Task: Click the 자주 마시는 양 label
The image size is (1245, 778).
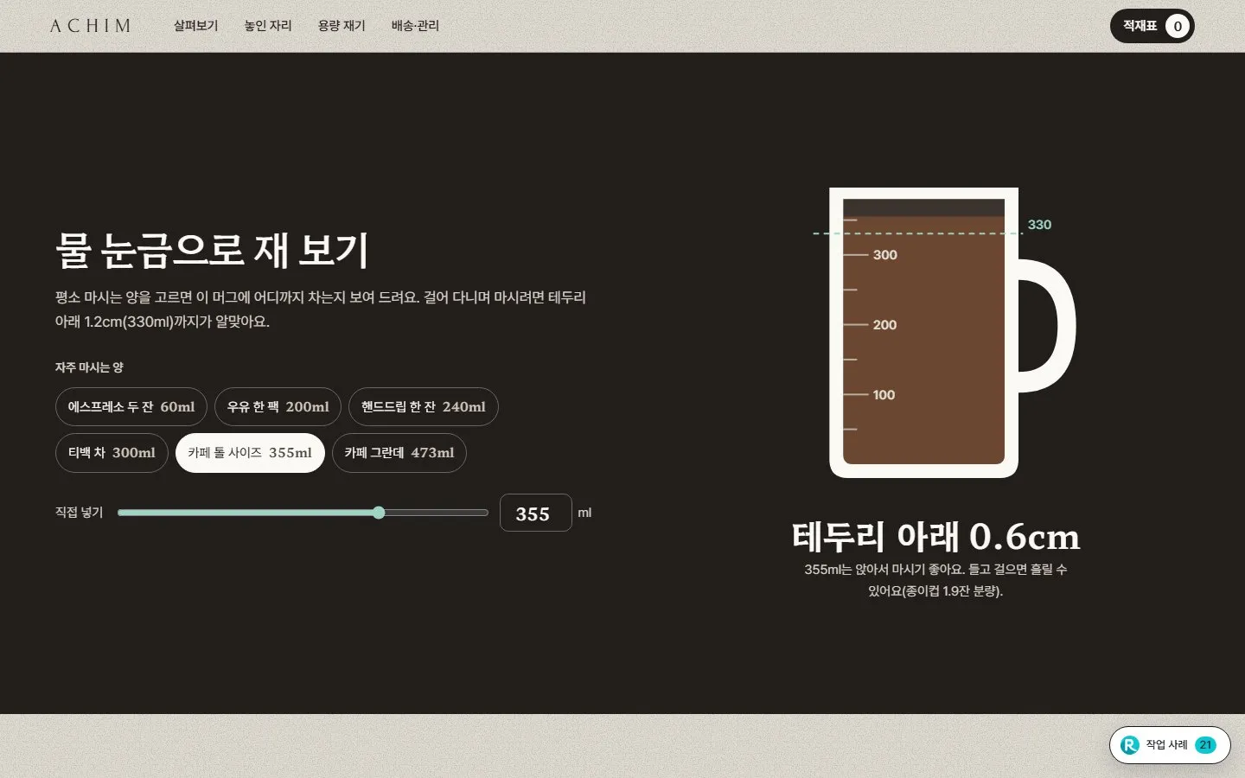Action: 89,367
